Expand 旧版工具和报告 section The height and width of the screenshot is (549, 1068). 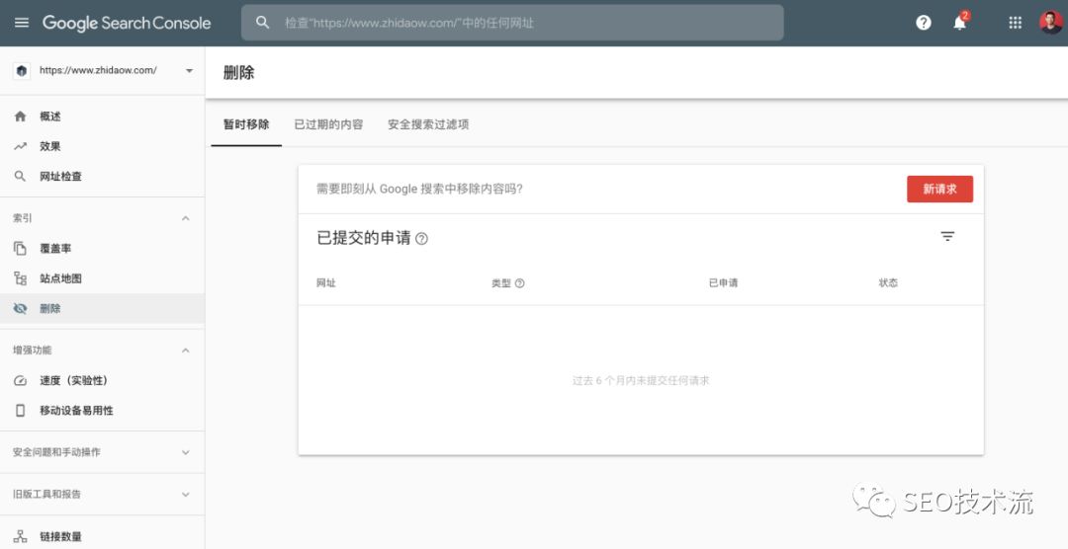(x=185, y=495)
